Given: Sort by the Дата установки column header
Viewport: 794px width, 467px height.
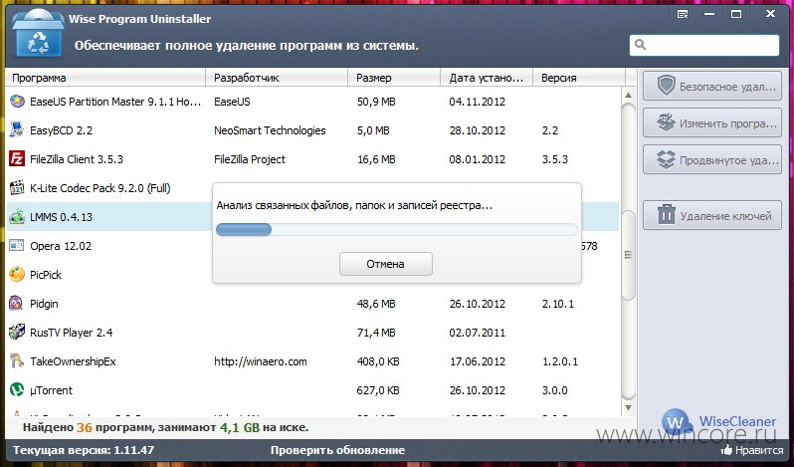Looking at the screenshot, I should tap(487, 78).
